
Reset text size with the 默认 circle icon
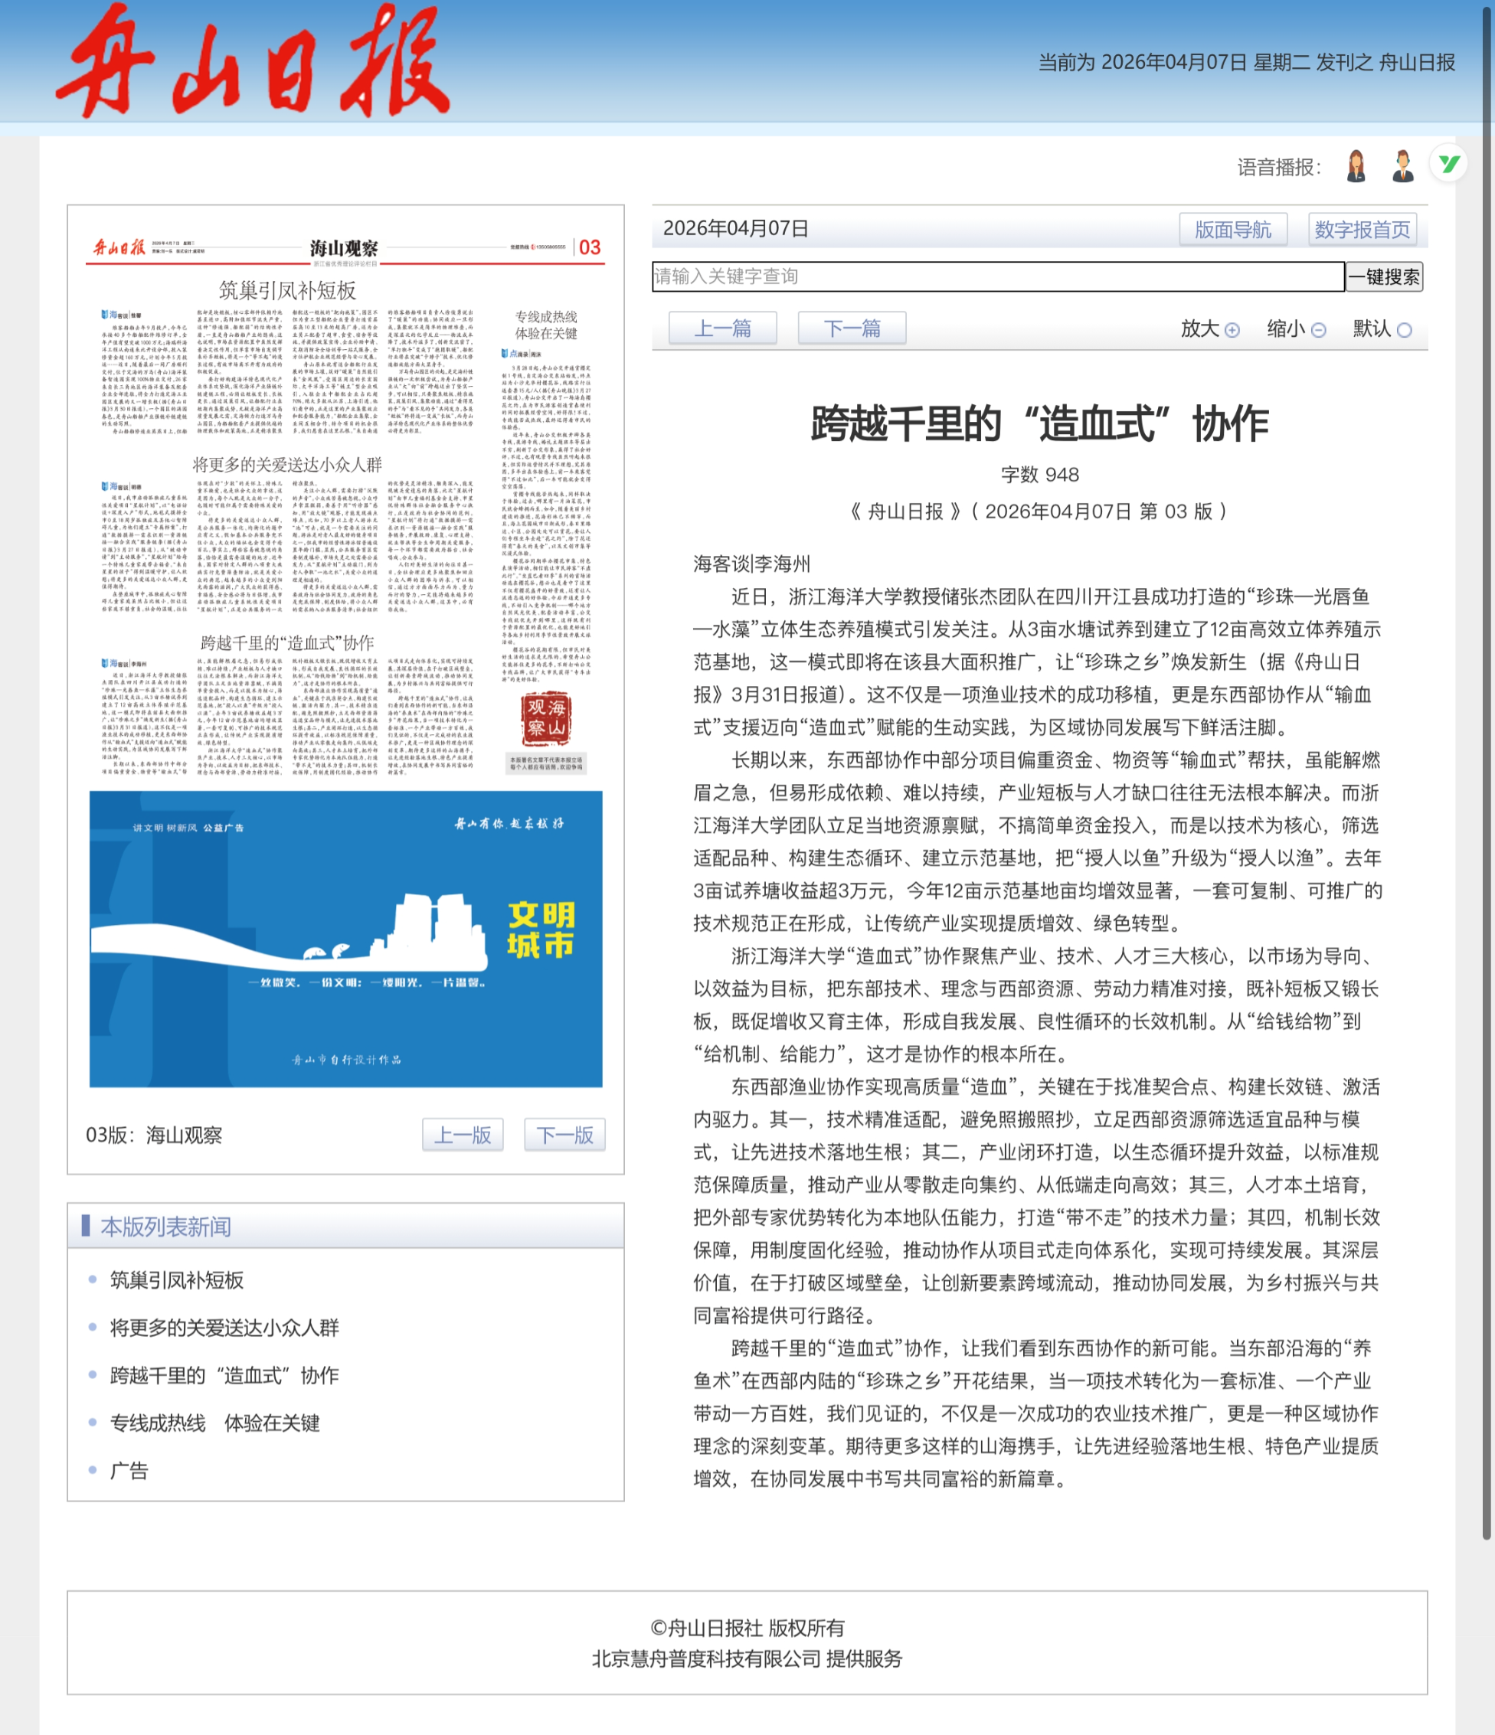tap(1405, 330)
